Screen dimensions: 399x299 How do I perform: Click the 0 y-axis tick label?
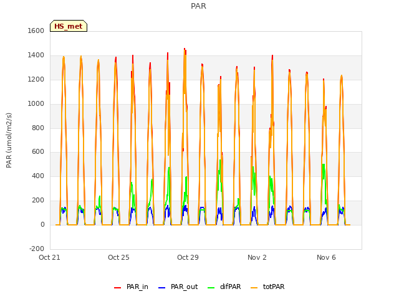[42, 225]
